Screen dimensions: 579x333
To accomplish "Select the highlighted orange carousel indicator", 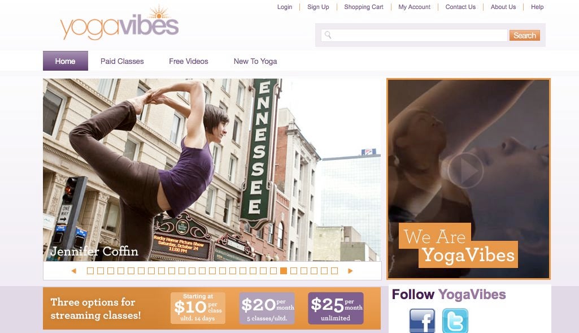I will click(x=284, y=271).
